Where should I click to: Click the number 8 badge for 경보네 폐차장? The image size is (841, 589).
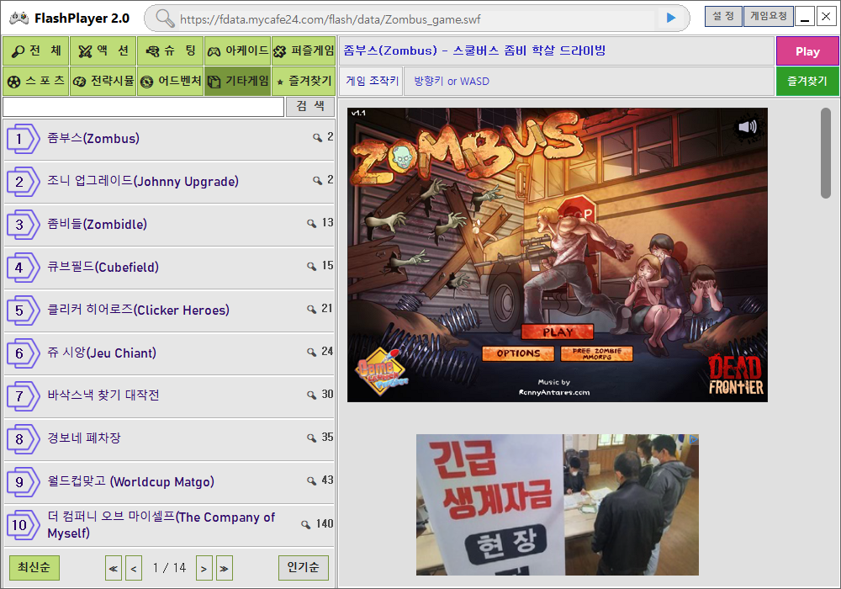23,439
